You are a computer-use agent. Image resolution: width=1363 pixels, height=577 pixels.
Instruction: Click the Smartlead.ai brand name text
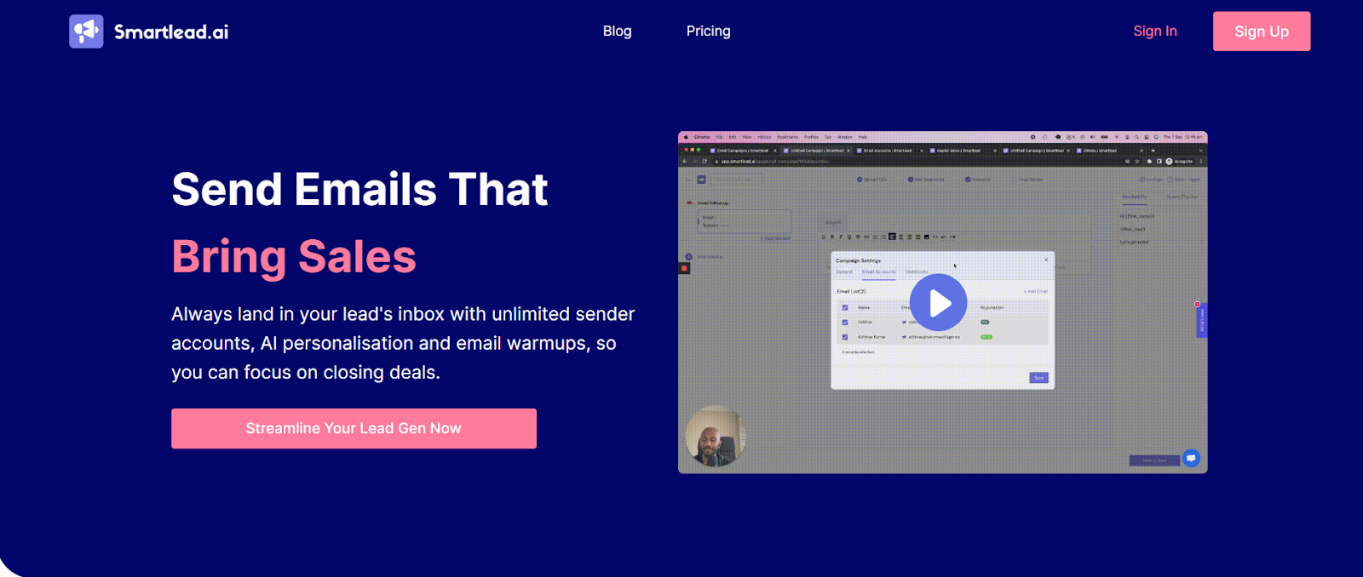(x=171, y=32)
